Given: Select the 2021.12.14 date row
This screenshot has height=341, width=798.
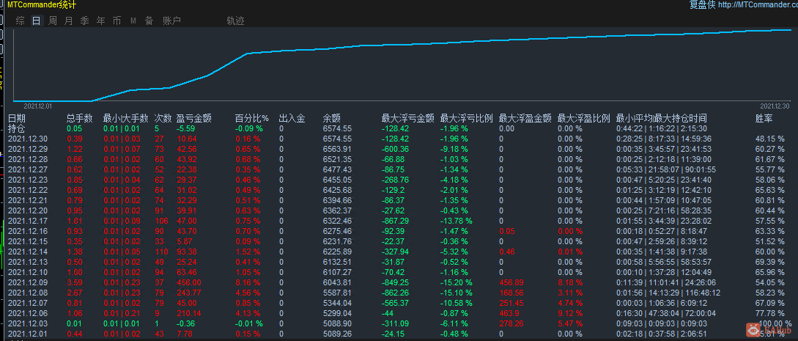Looking at the screenshot, I should click(28, 252).
